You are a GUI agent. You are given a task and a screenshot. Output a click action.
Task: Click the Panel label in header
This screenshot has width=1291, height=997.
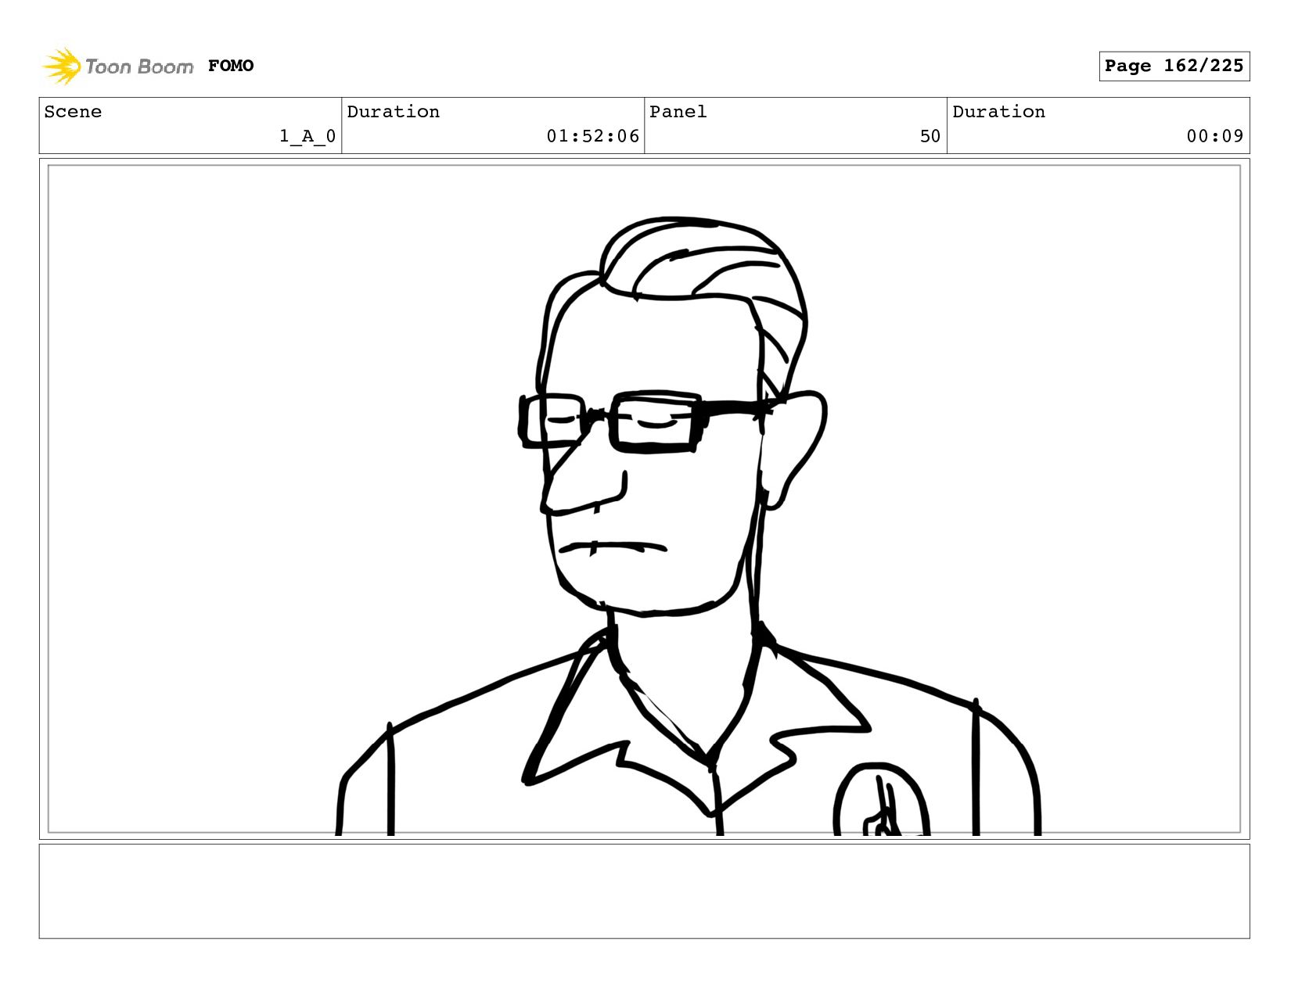pos(678,112)
